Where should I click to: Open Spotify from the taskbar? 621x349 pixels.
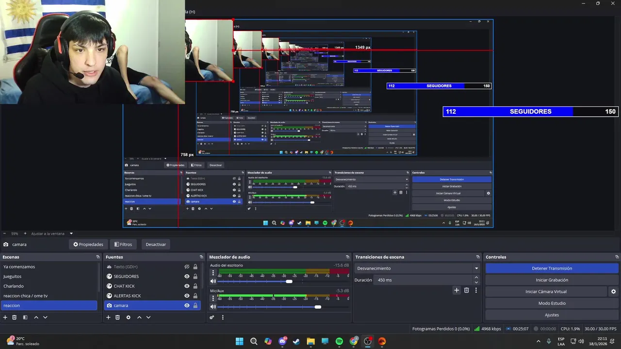coord(339,341)
